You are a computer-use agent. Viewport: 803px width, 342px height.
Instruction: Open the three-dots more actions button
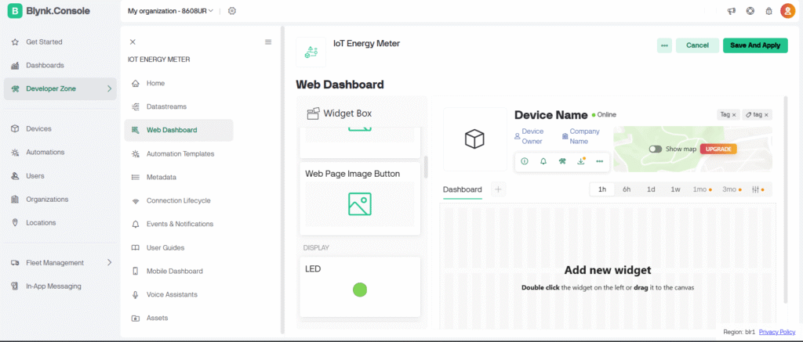664,45
